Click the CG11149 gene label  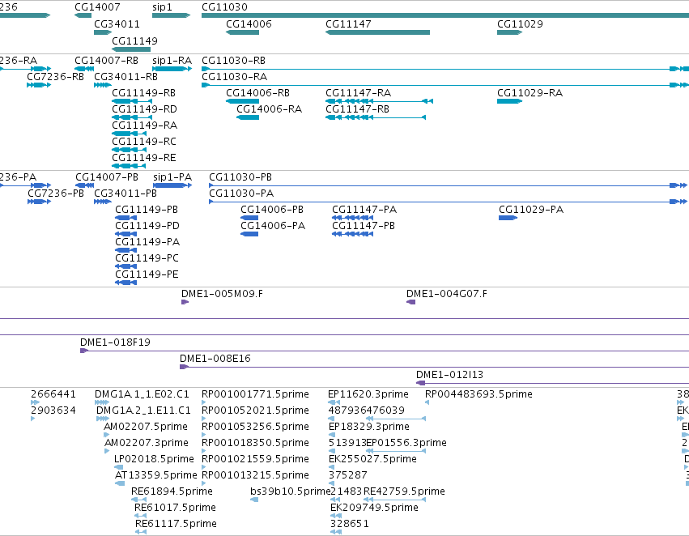tap(134, 40)
